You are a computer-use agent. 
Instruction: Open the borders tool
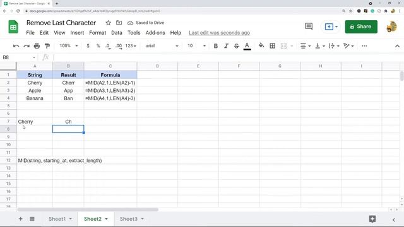(272, 46)
